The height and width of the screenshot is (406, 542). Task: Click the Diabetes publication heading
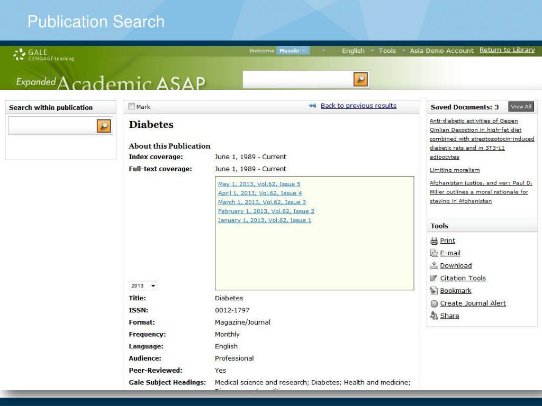[151, 125]
